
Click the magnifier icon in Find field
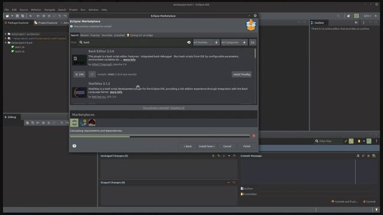(81, 42)
